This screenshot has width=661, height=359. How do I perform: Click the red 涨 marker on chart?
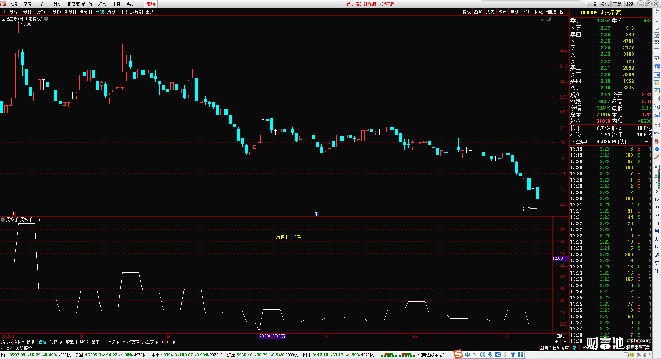[14, 214]
